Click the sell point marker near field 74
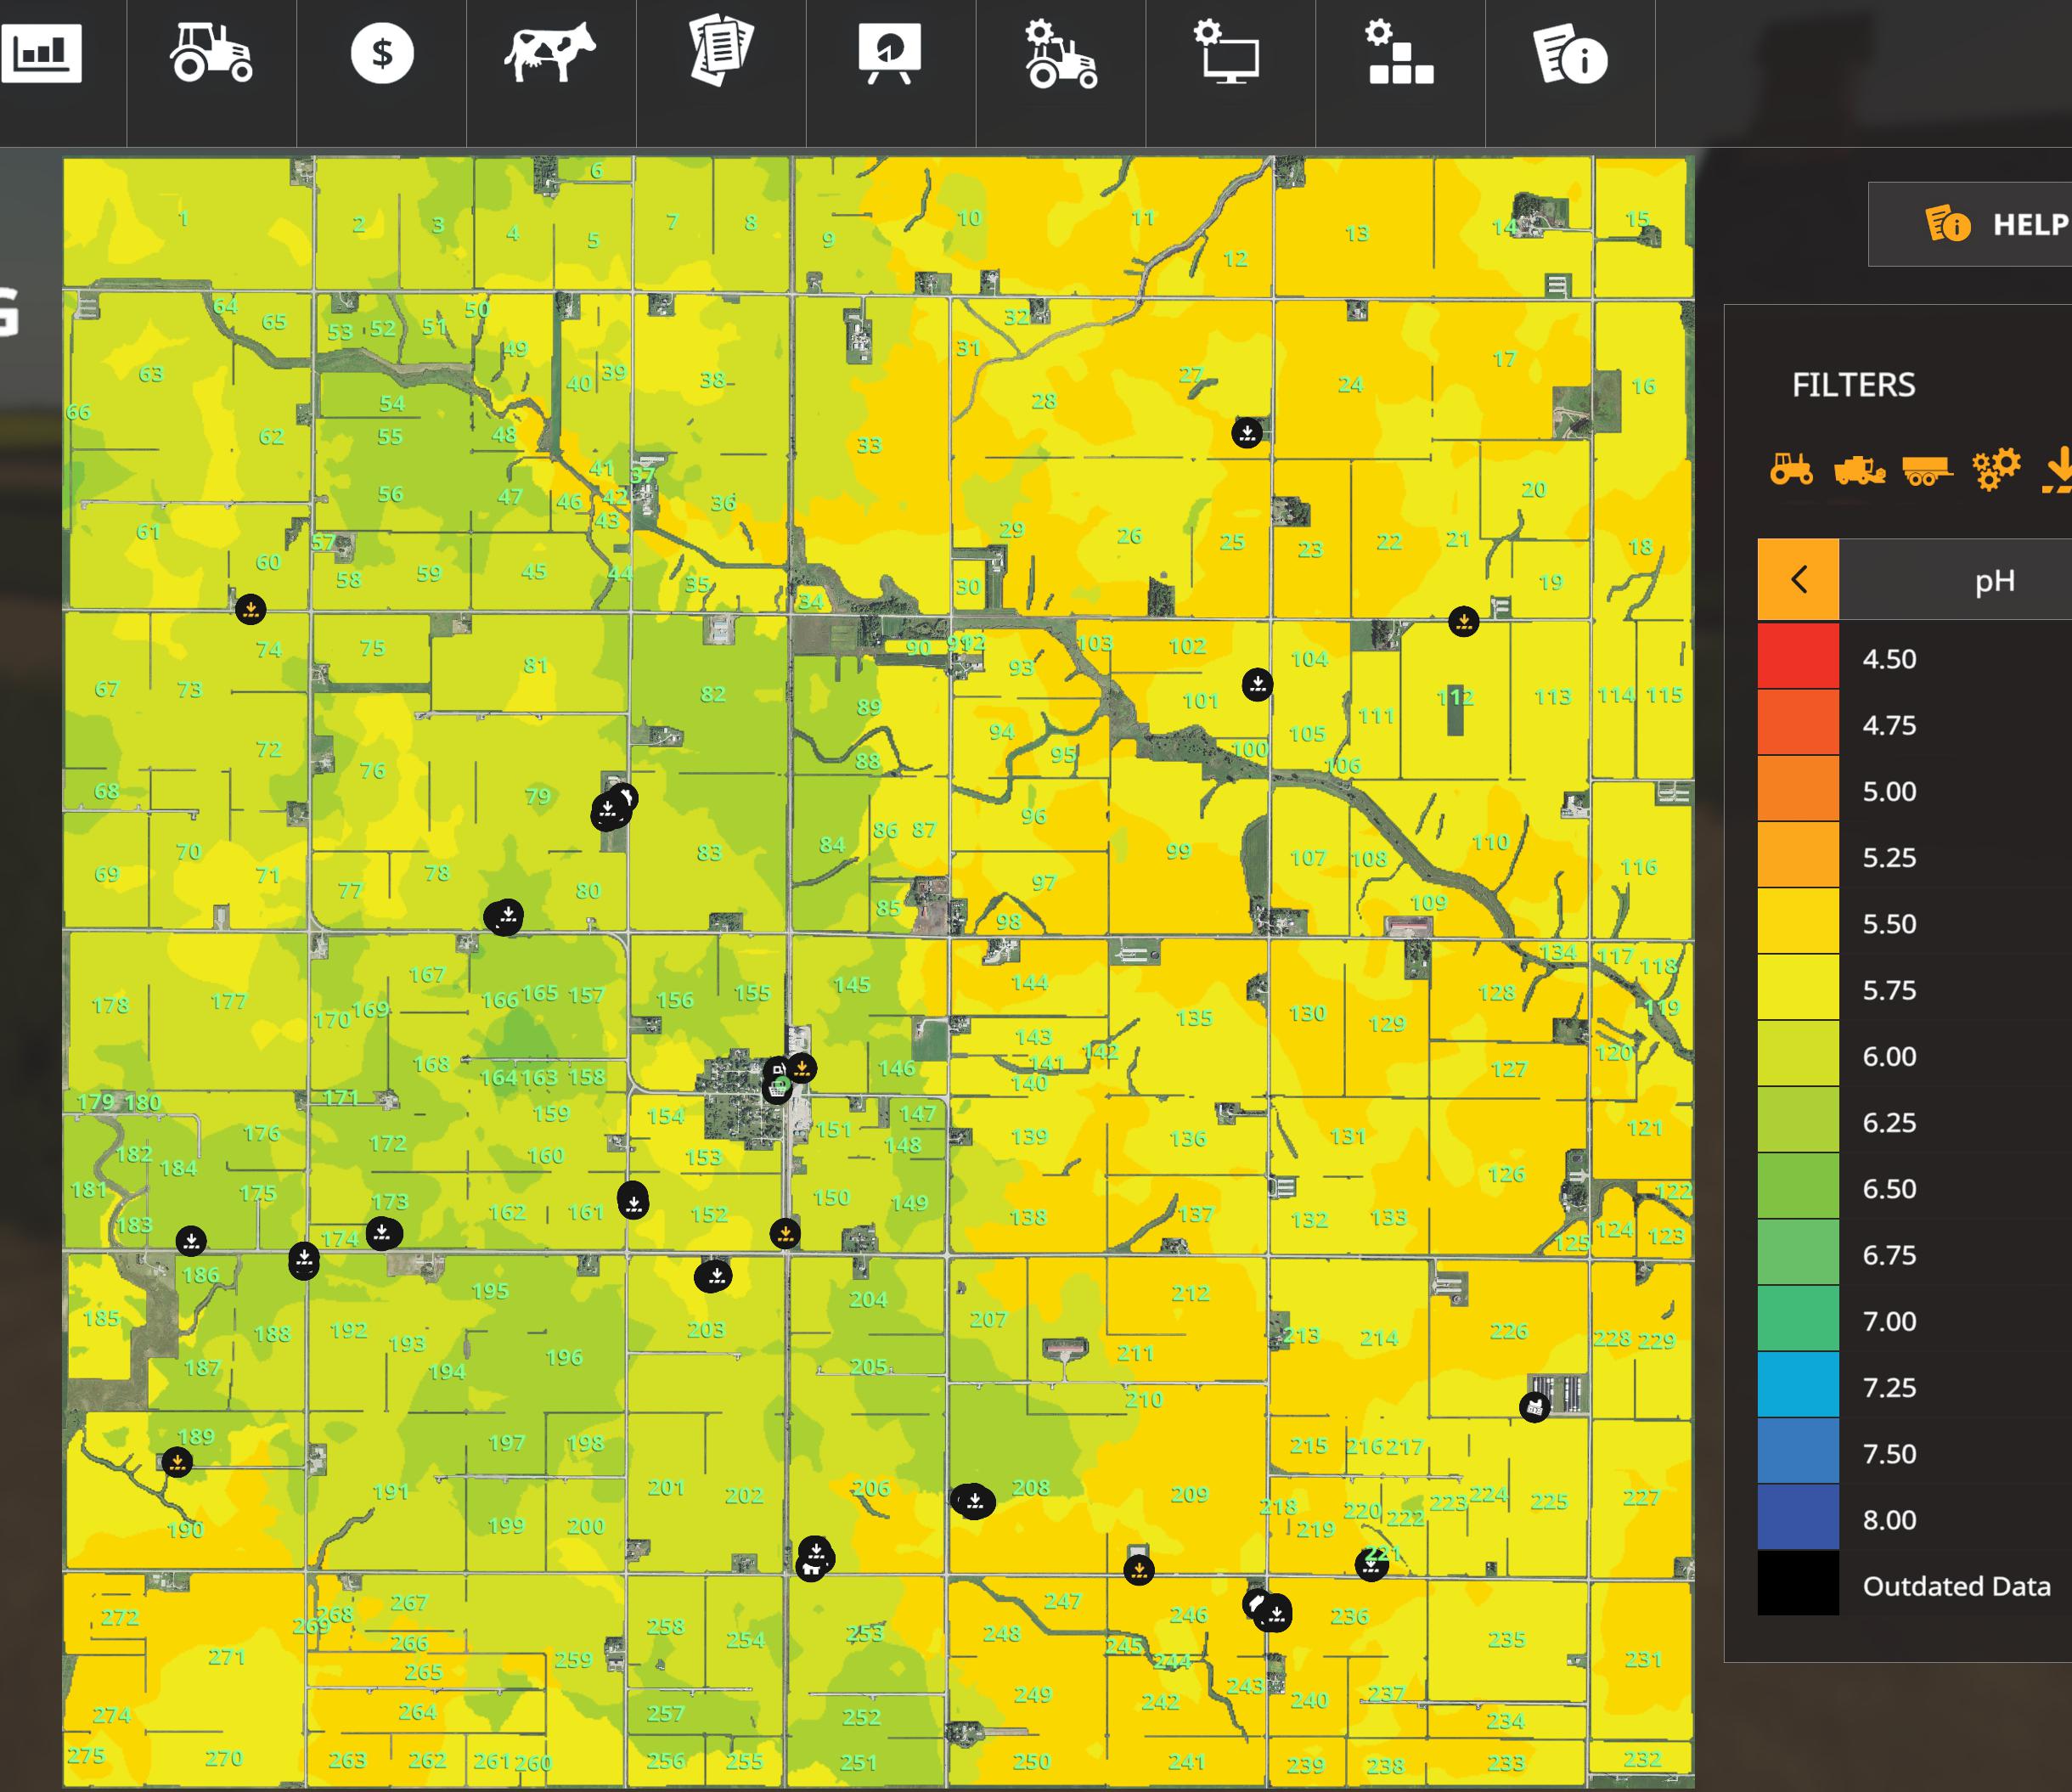 (x=250, y=608)
